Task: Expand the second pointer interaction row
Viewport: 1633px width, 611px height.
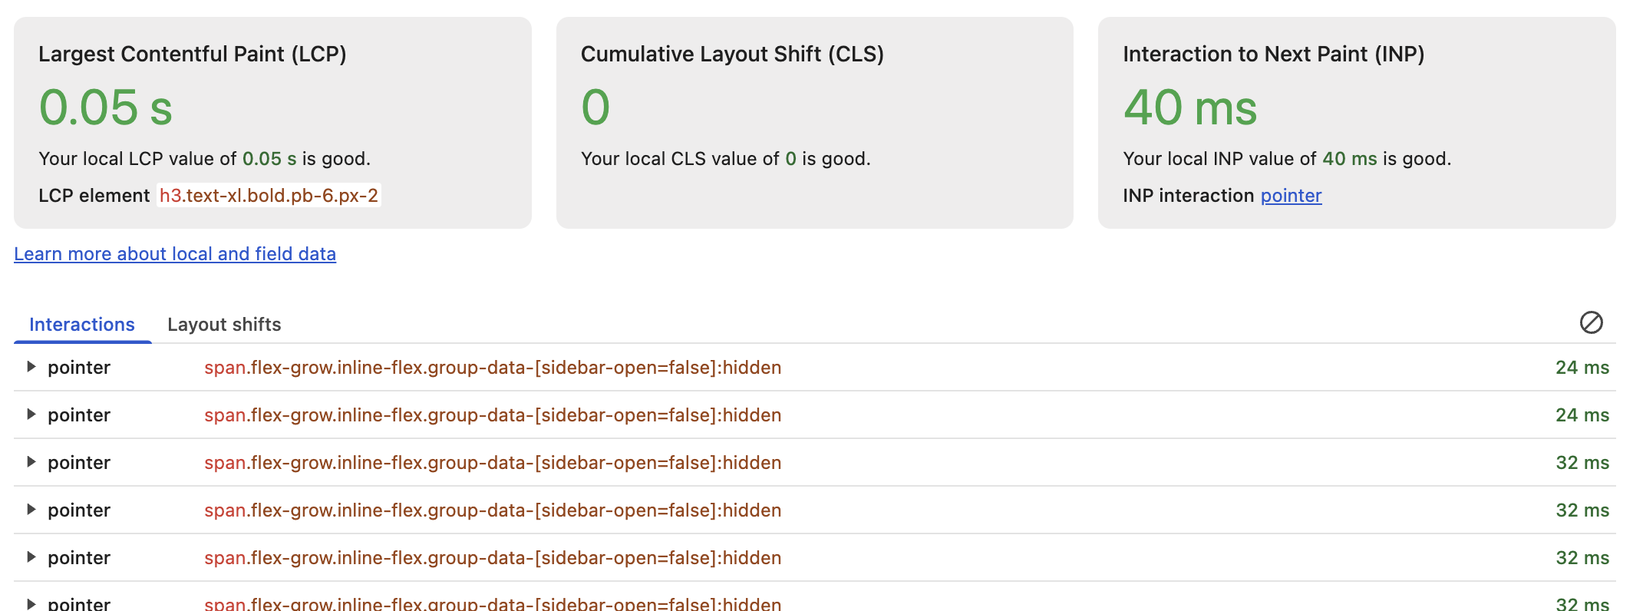Action: [31, 414]
